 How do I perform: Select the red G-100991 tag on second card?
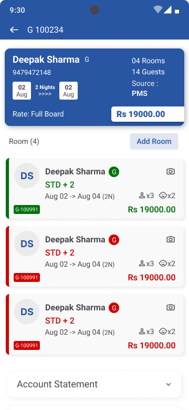click(27, 277)
